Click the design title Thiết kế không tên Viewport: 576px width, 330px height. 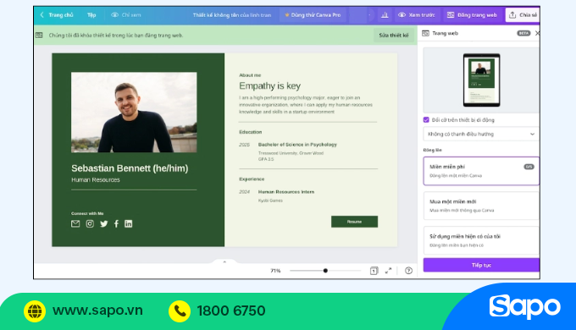point(232,15)
